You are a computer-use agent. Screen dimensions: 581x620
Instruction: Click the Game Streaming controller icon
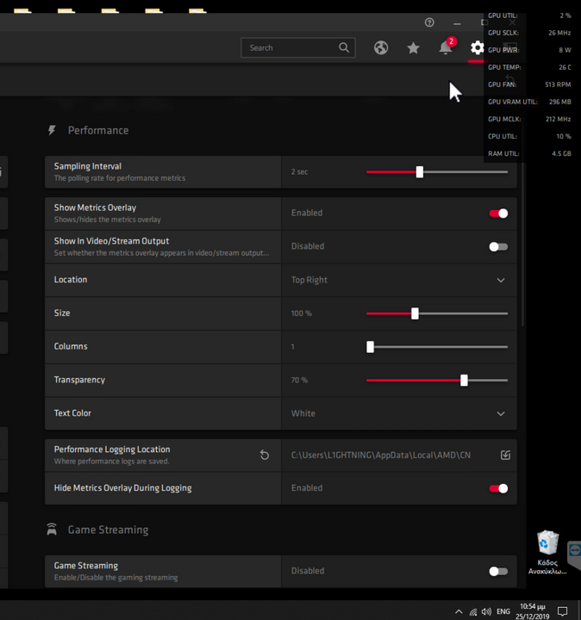[x=52, y=530]
